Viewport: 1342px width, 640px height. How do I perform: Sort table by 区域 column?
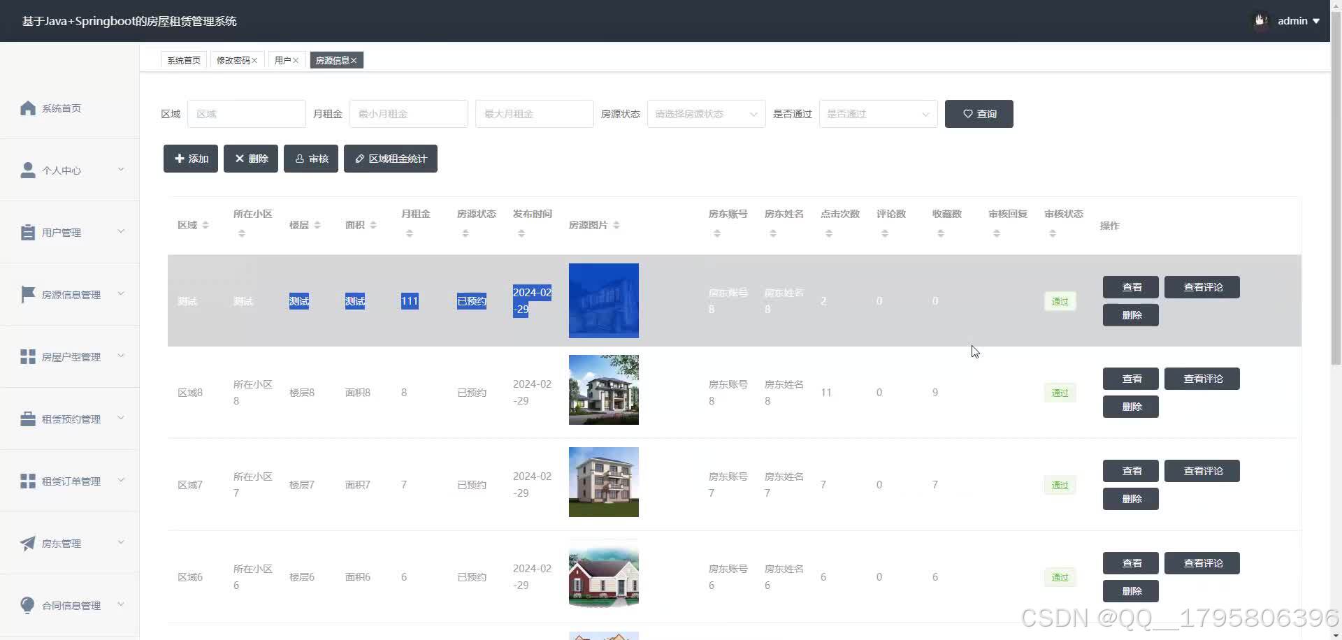click(x=205, y=225)
